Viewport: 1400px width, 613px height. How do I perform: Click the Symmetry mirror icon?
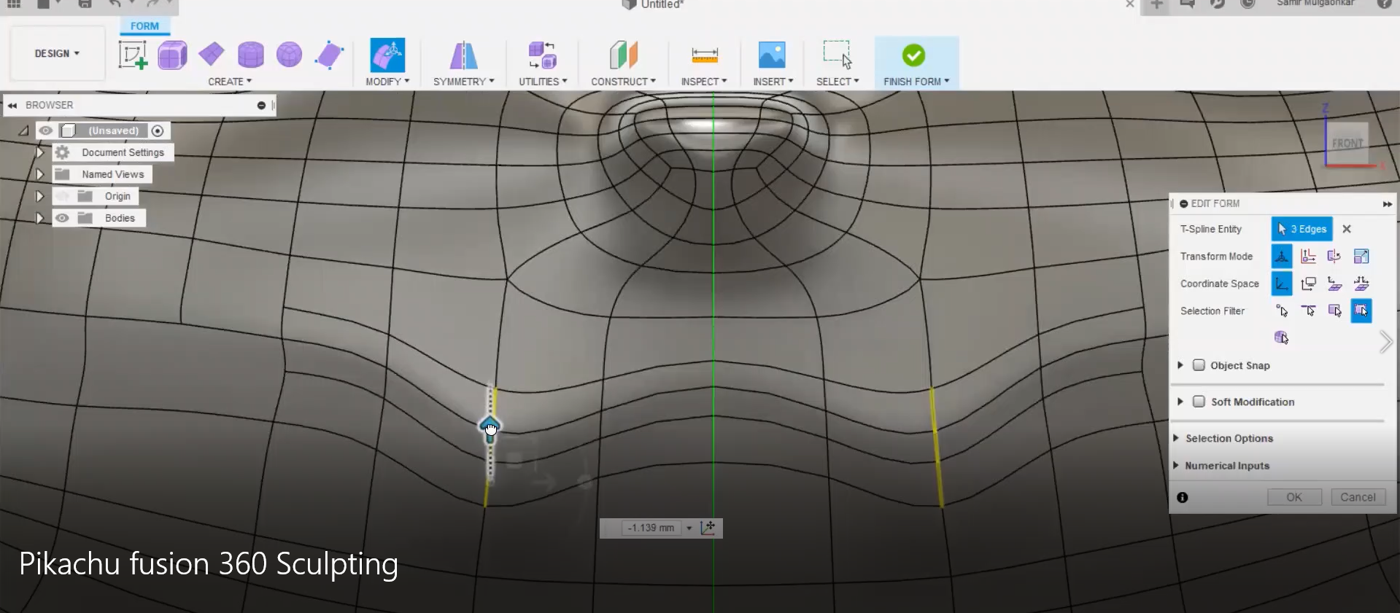click(x=463, y=55)
